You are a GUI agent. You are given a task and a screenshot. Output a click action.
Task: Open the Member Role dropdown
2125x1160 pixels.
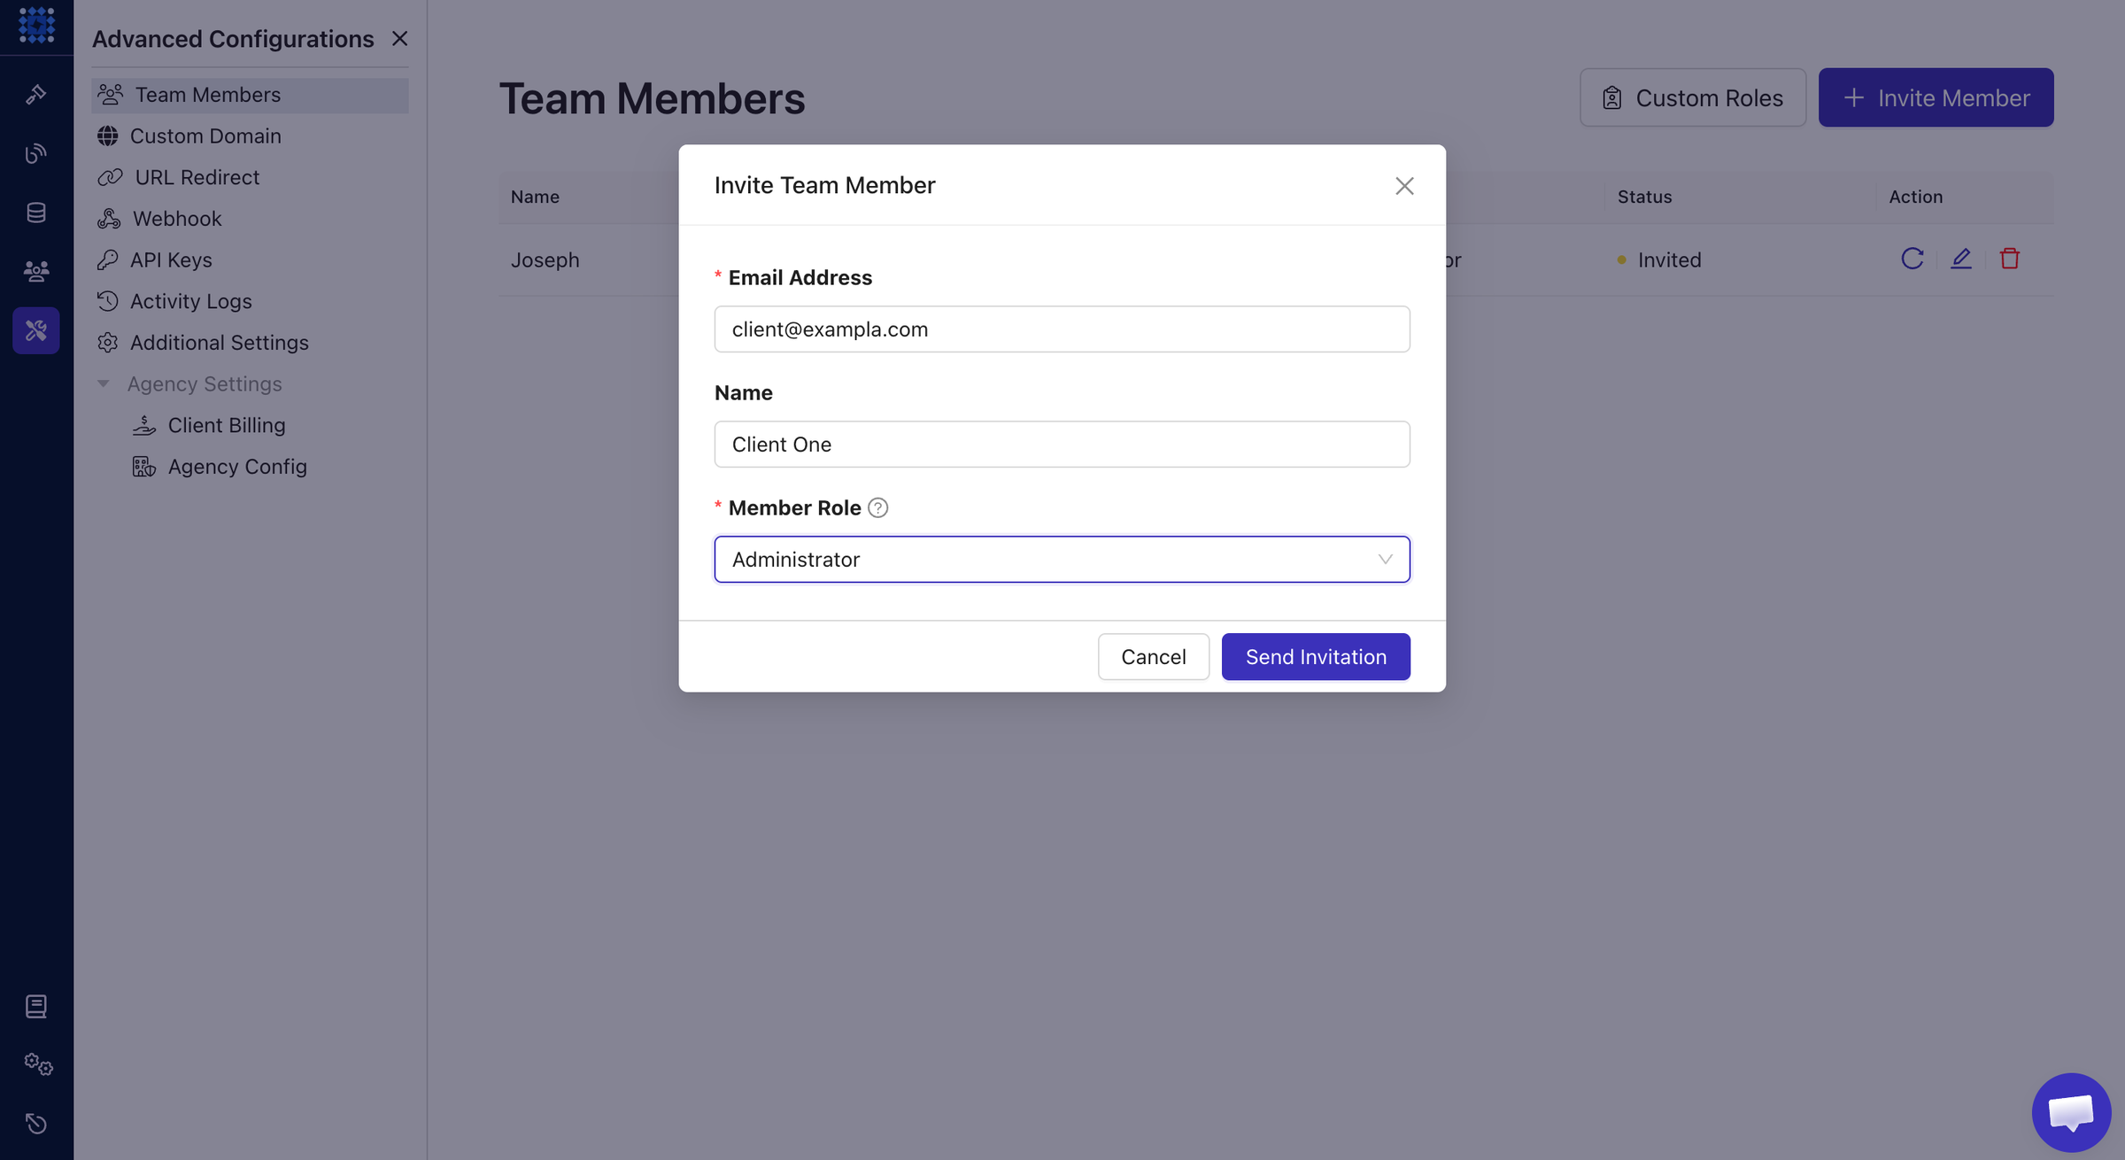(x=1062, y=560)
